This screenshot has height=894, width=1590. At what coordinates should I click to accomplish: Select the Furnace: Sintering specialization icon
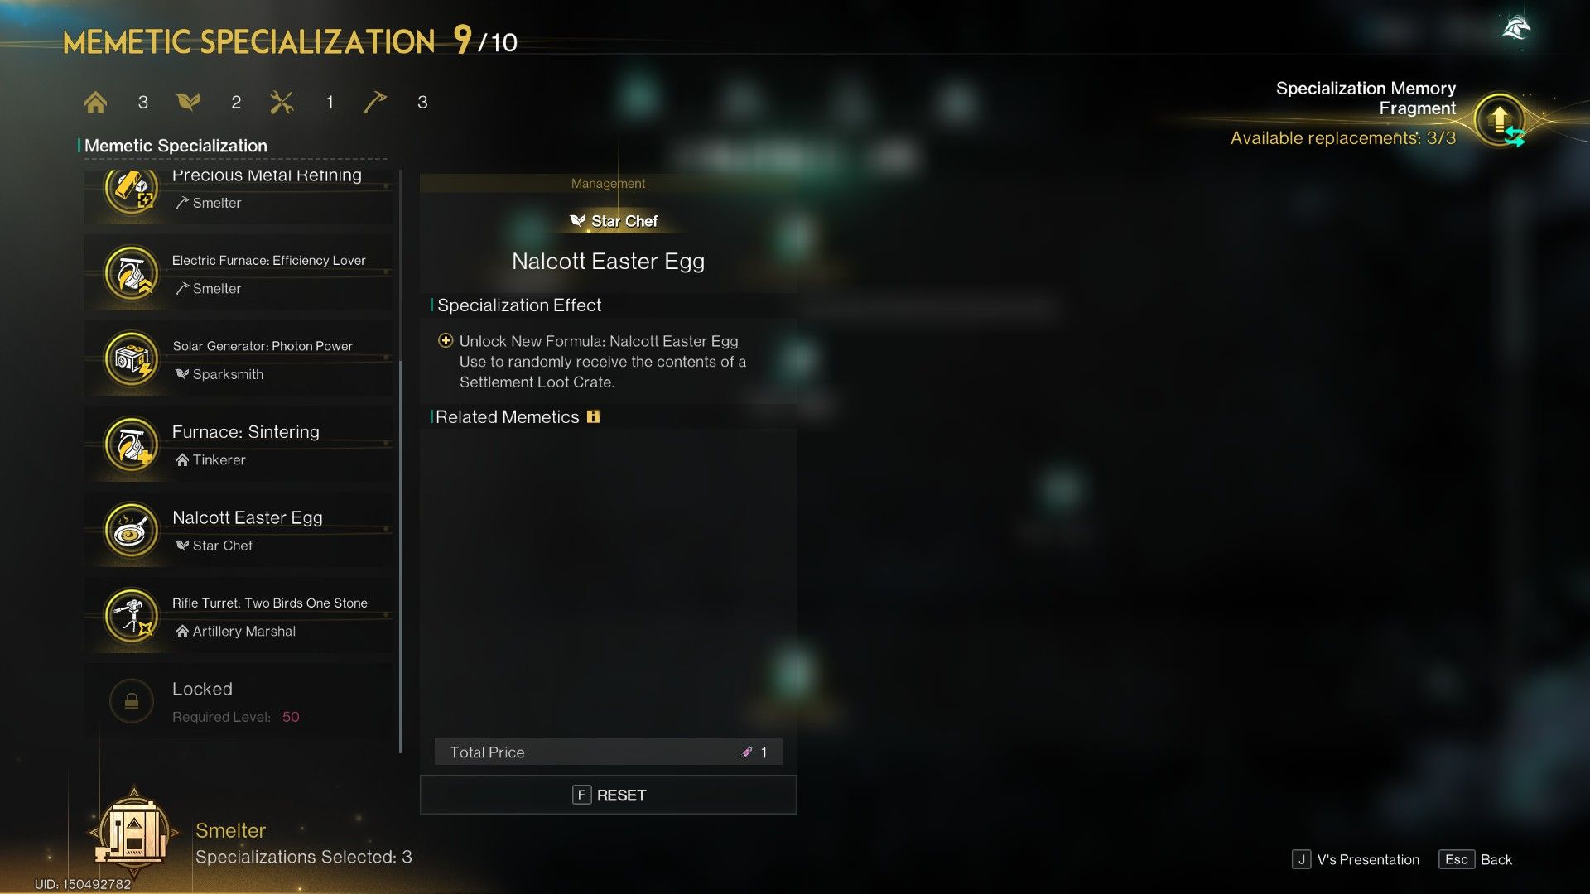[x=130, y=443]
